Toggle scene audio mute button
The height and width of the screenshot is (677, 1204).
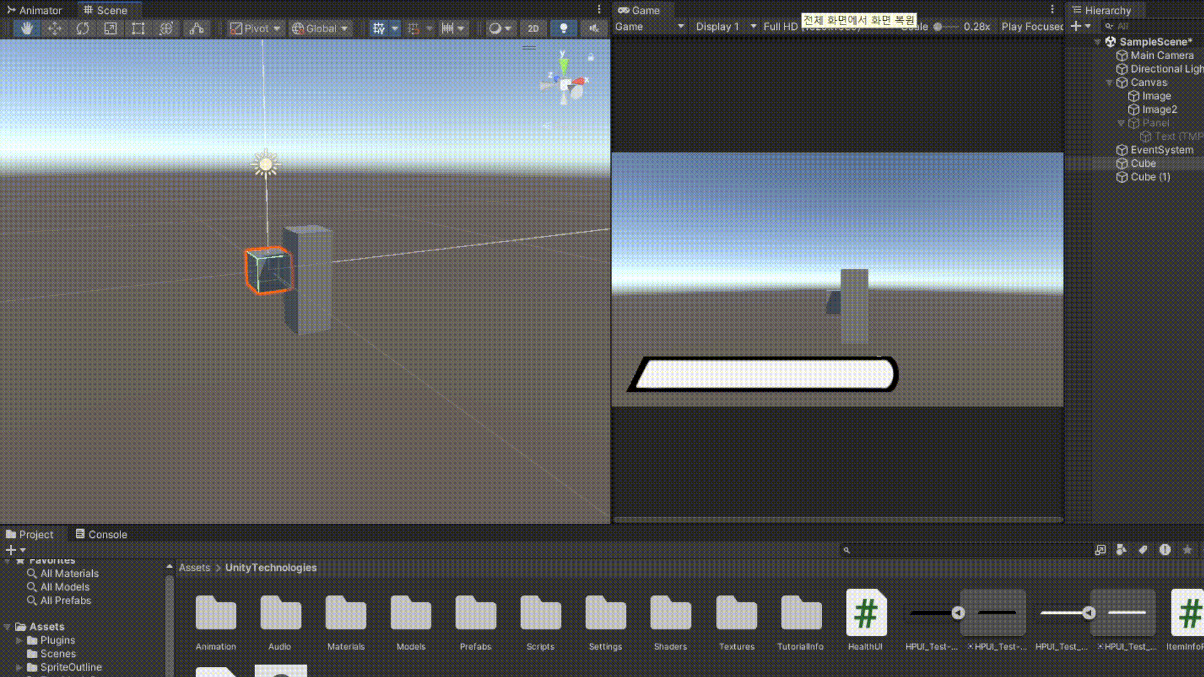pos(593,28)
